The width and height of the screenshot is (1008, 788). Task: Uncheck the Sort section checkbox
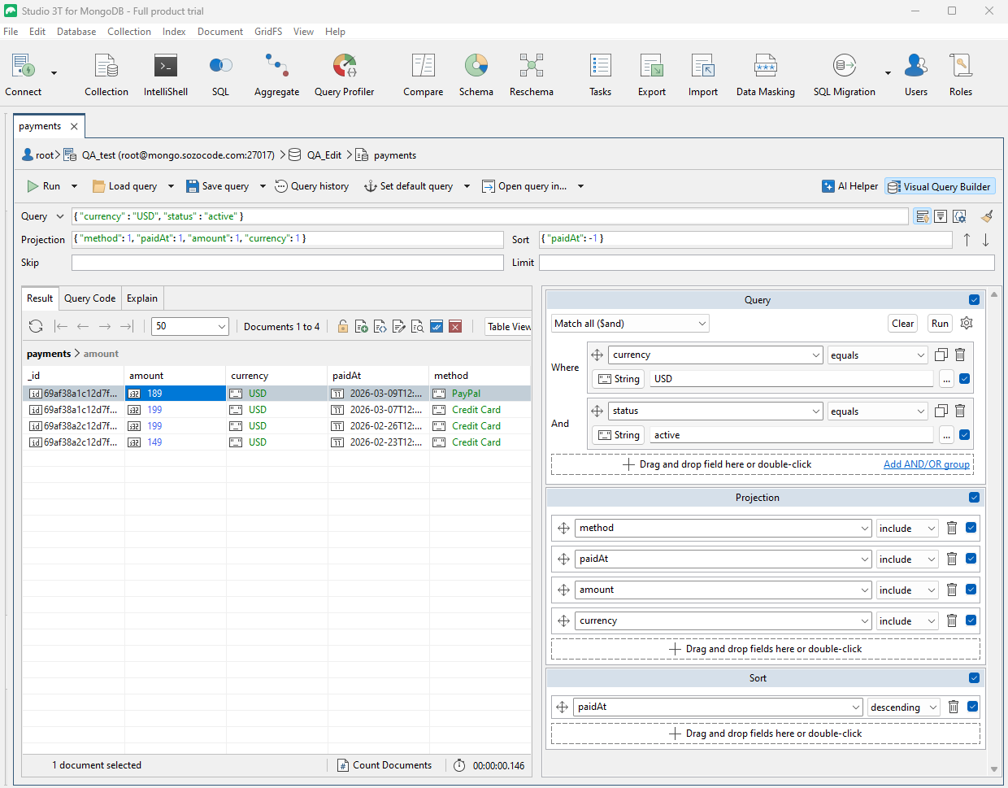(x=975, y=677)
